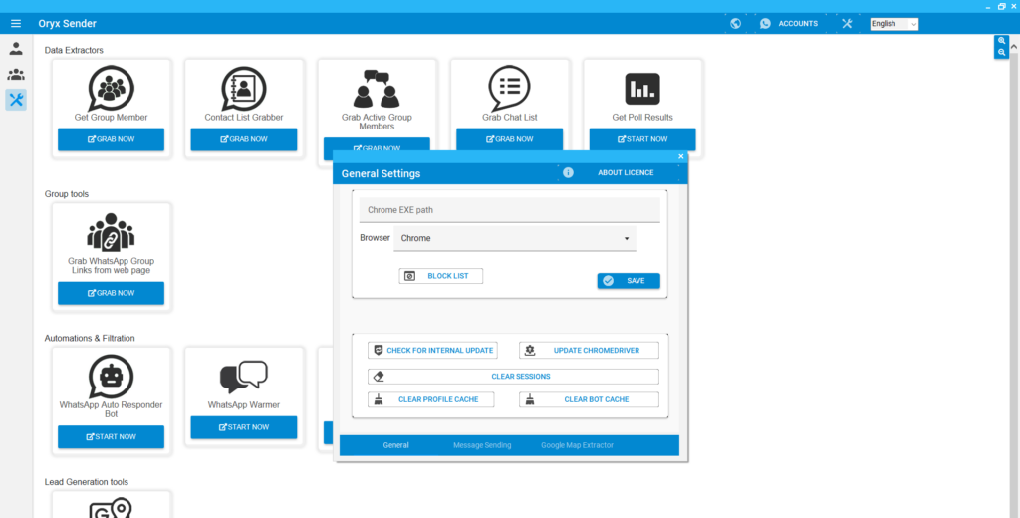Click the globe icon in the top bar
The width and height of the screenshot is (1020, 518).
click(x=736, y=24)
